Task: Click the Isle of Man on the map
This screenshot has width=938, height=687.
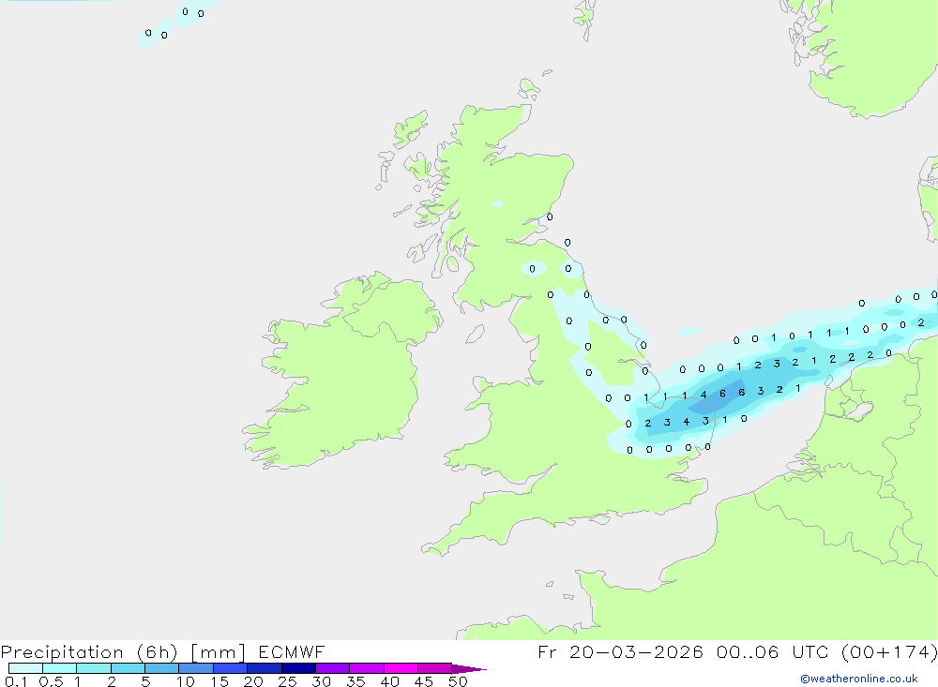Action: (x=475, y=334)
